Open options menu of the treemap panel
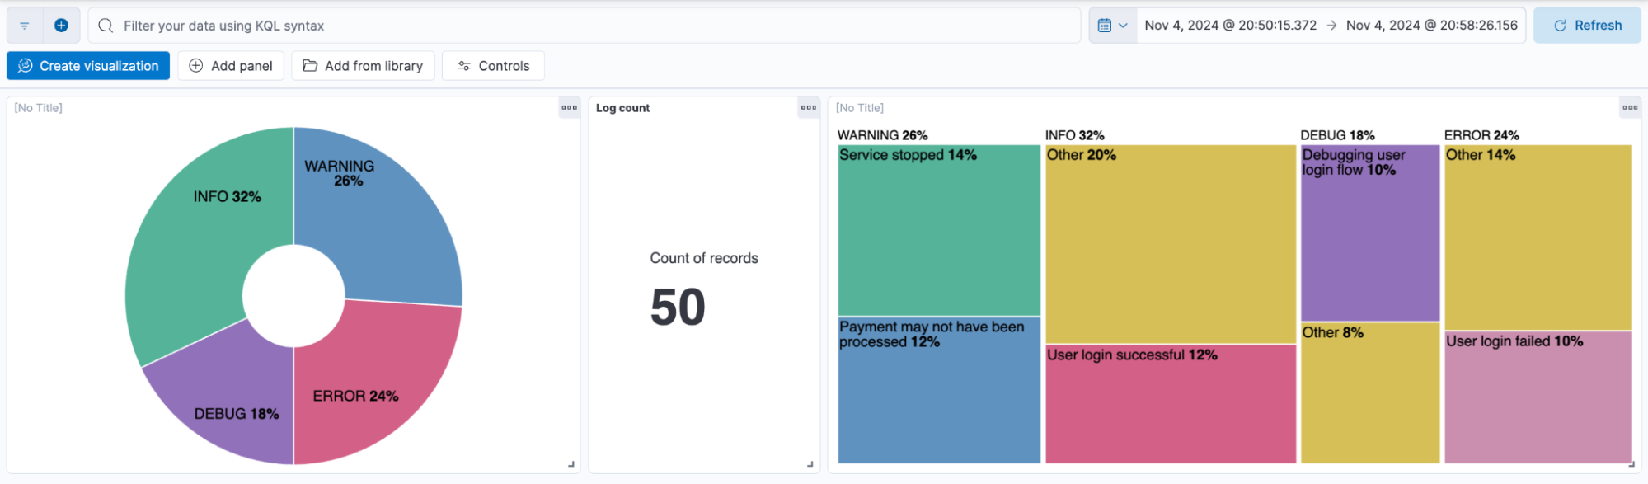 click(1630, 108)
